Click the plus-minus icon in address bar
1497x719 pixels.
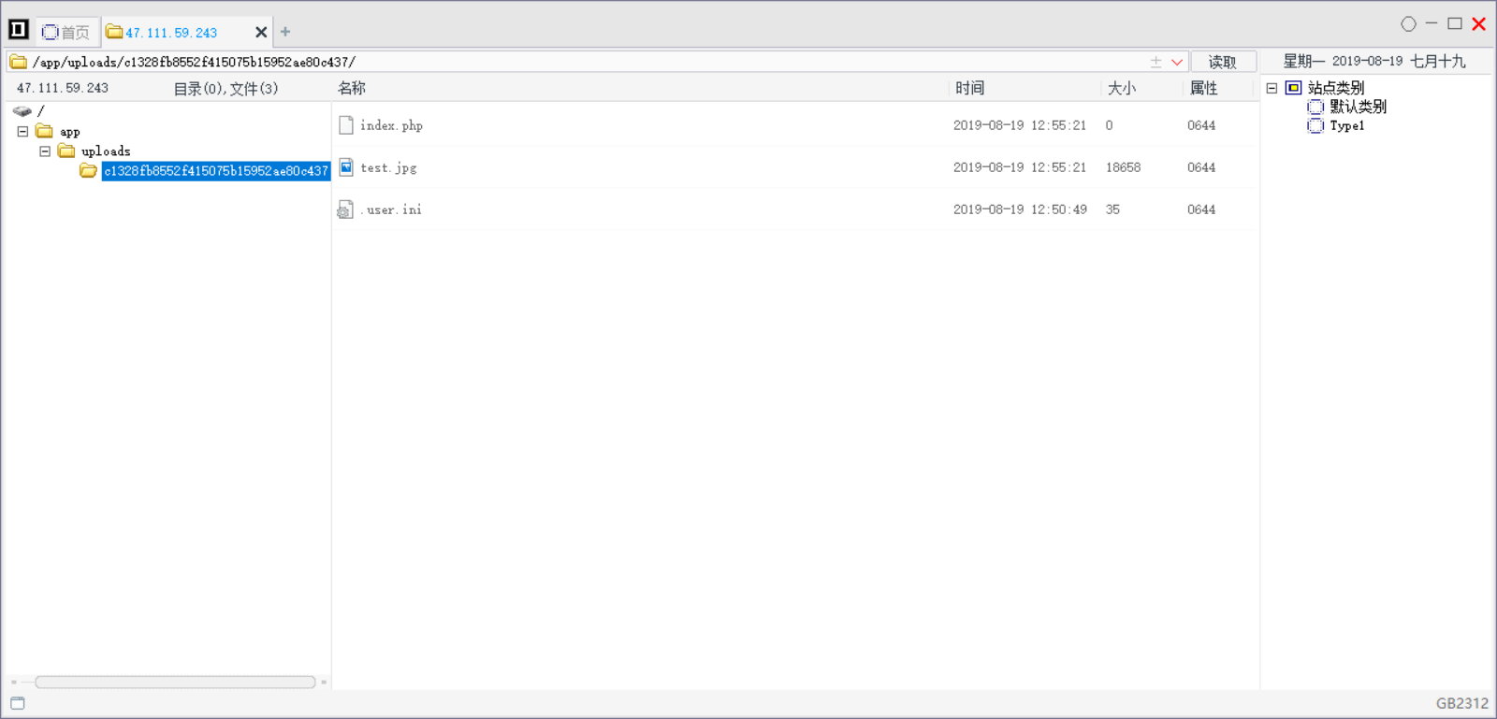point(1155,62)
